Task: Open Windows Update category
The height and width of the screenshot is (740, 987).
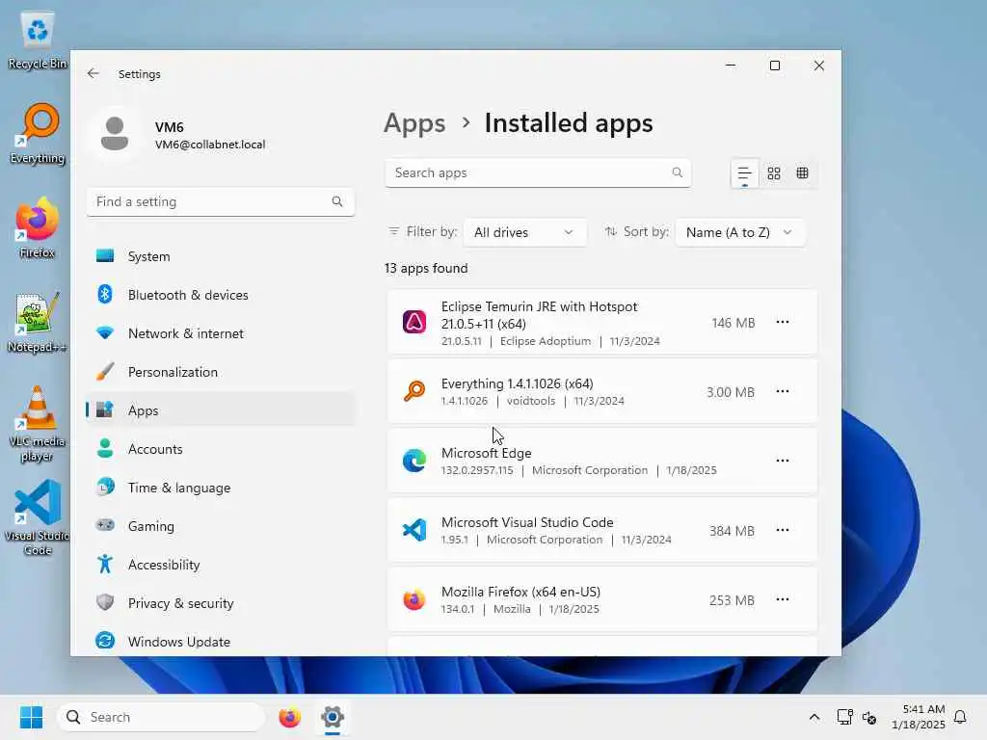Action: [x=221, y=641]
